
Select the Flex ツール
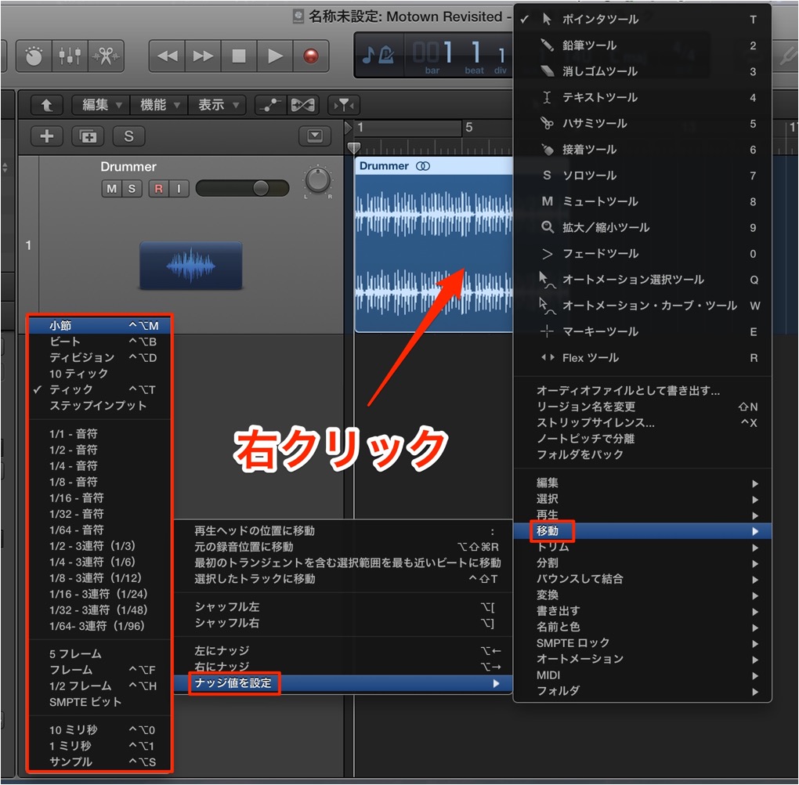[642, 358]
